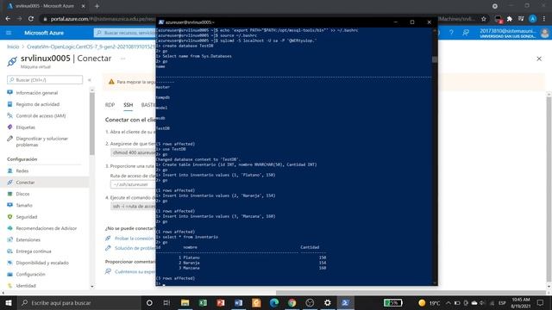Open Recomendaciones de Advisor

pos(46,228)
